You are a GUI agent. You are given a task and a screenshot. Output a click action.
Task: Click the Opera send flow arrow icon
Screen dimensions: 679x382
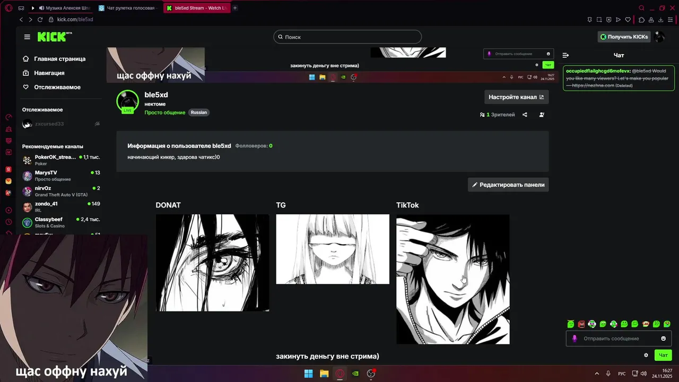618,20
